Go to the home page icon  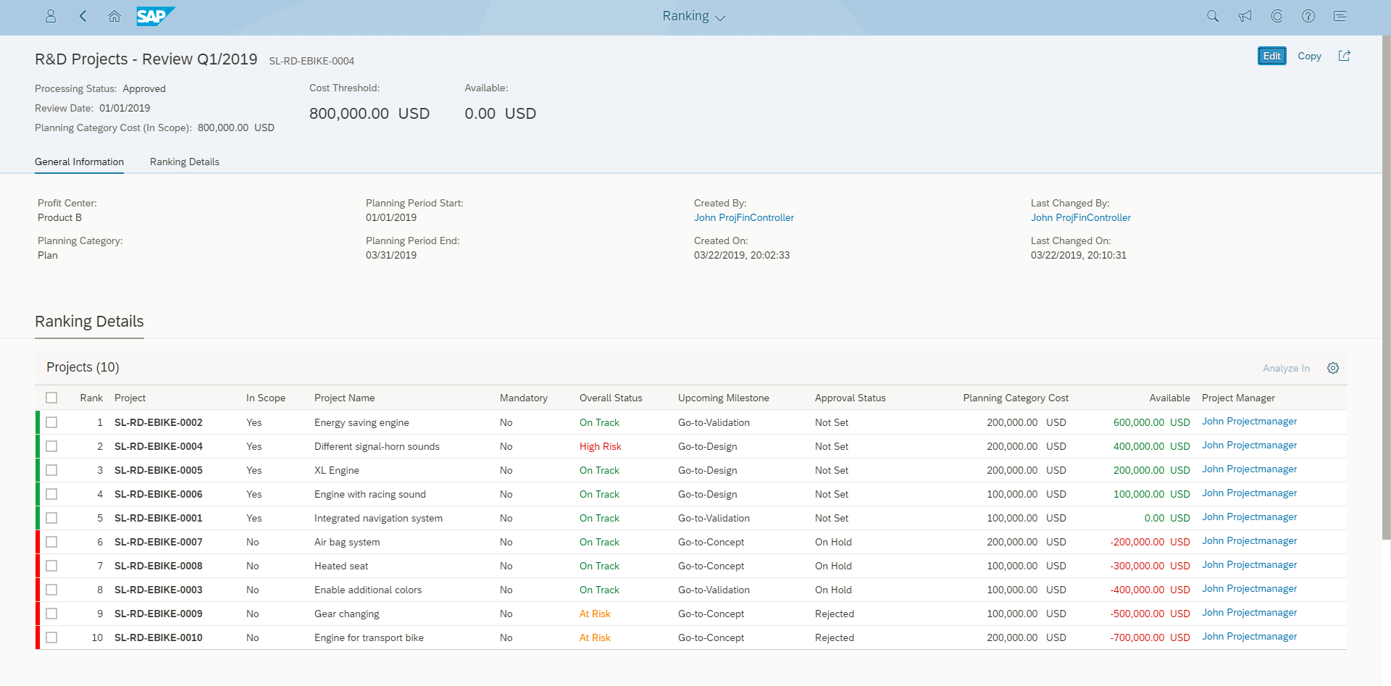pyautogui.click(x=114, y=16)
